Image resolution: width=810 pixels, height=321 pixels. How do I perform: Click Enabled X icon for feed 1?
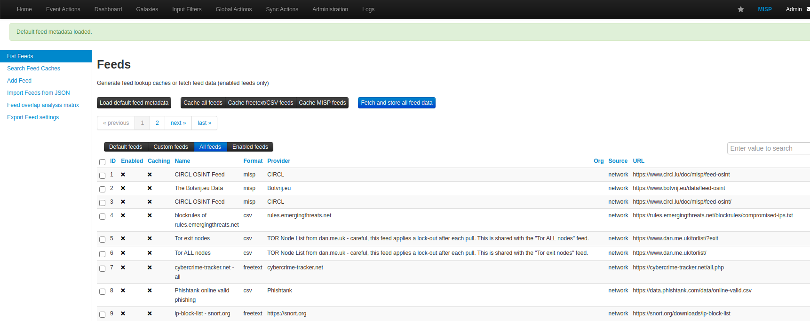pos(123,175)
